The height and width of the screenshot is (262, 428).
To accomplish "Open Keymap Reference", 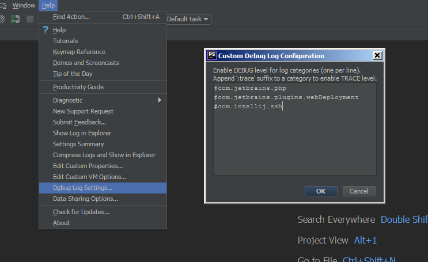I will point(103,52).
